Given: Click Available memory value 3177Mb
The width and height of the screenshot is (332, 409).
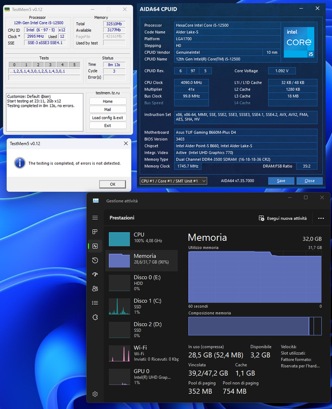Looking at the screenshot, I should [114, 30].
